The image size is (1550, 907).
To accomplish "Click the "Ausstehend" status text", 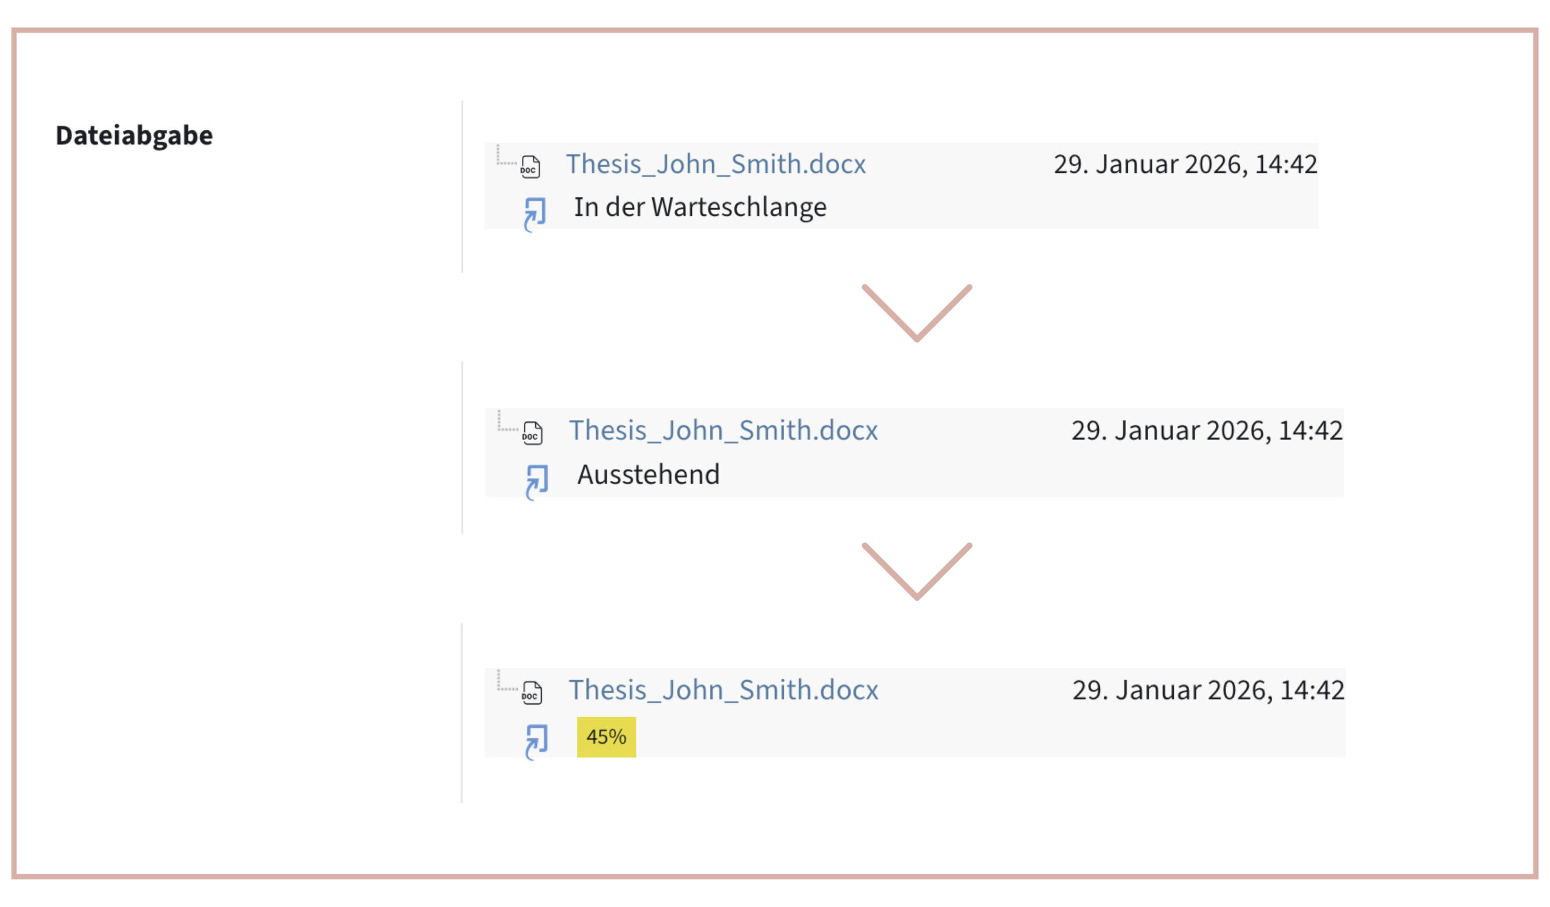I will click(648, 474).
